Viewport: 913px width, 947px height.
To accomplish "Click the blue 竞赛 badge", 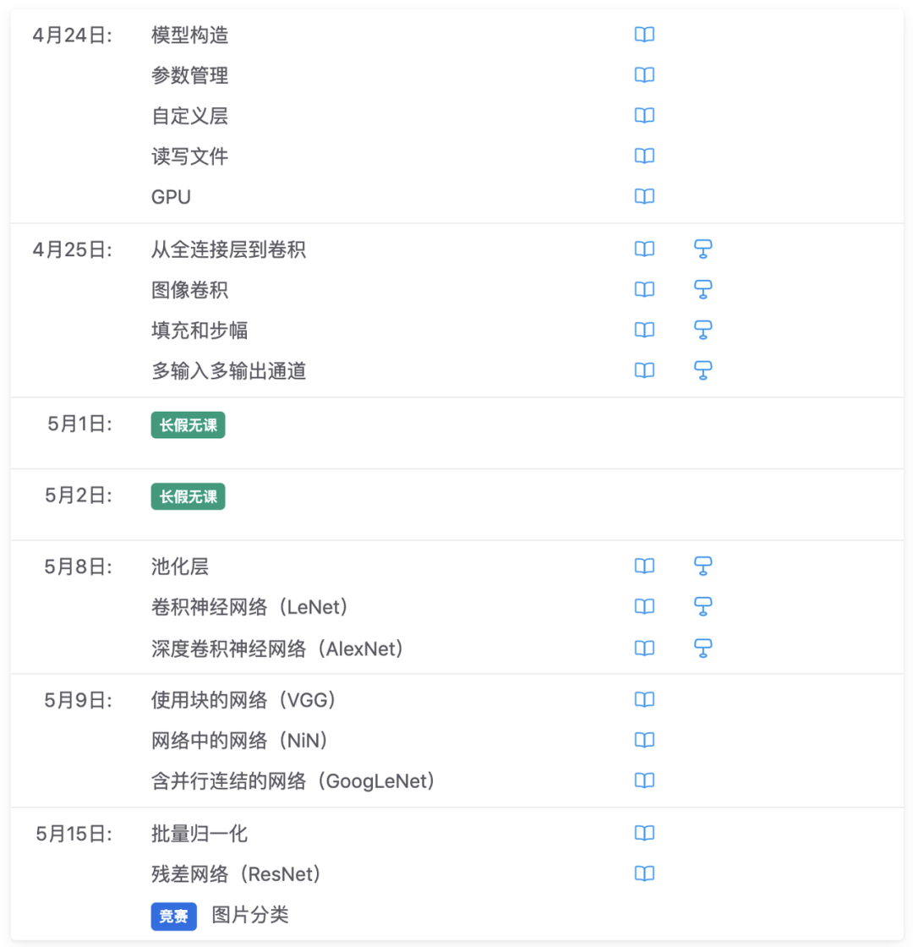I will coord(173,916).
